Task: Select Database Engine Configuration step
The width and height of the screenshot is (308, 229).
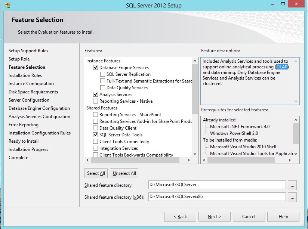Action: [39, 108]
